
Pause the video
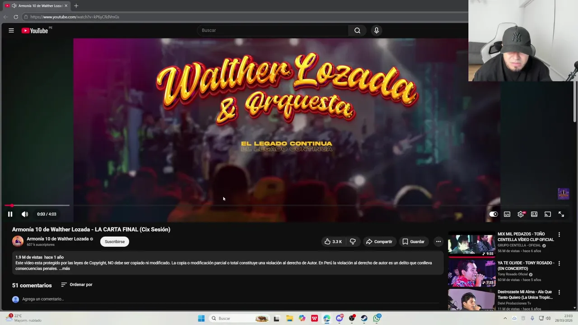click(10, 214)
